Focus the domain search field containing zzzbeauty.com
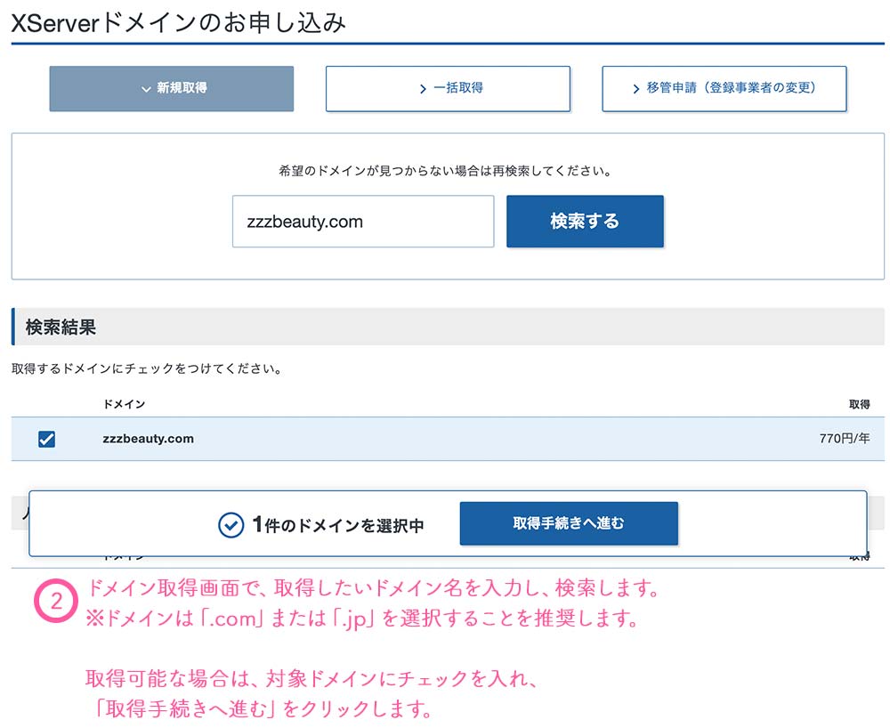The image size is (890, 728). click(362, 222)
